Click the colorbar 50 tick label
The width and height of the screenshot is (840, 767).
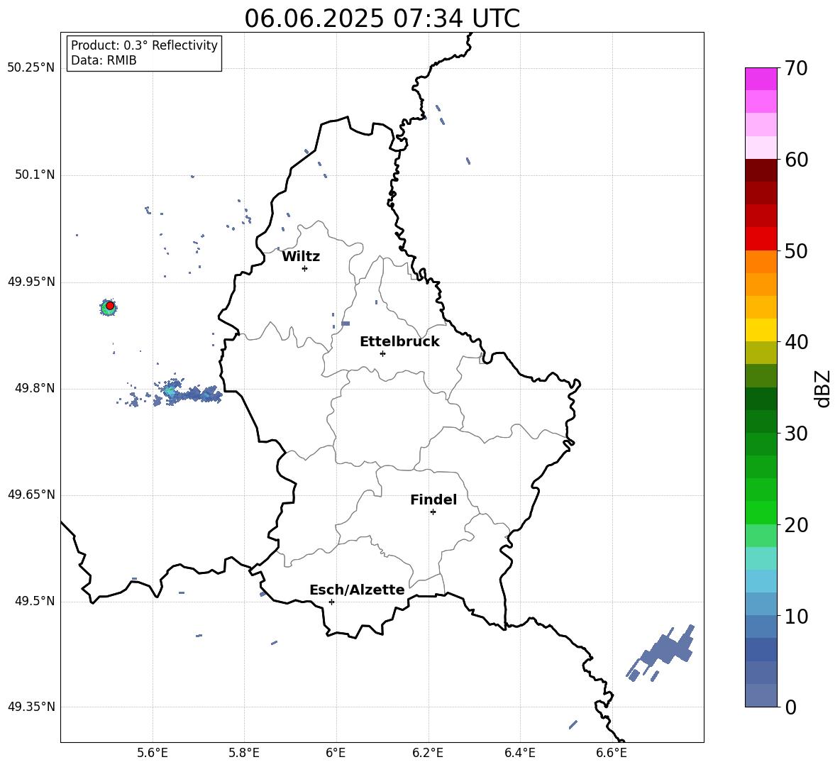pyautogui.click(x=796, y=250)
